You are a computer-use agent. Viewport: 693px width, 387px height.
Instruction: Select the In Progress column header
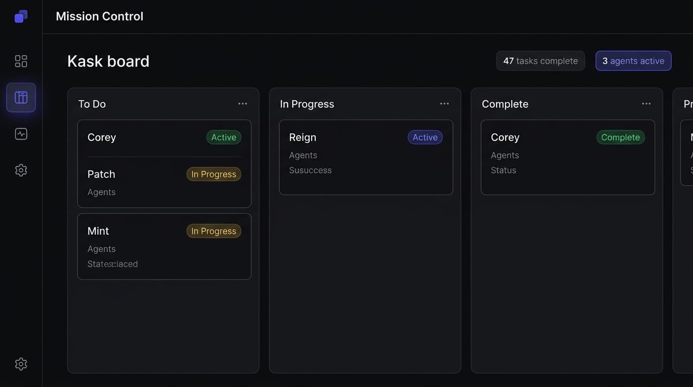[x=307, y=104]
